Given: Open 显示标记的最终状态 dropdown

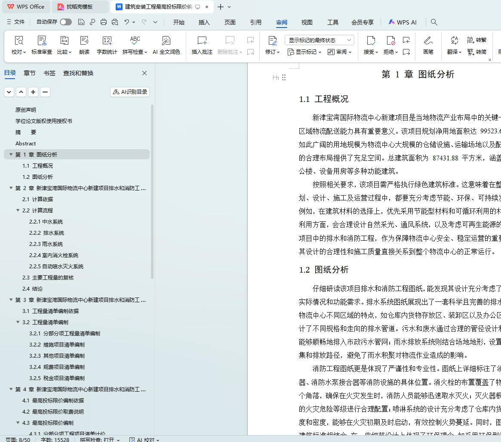Looking at the screenshot, I should click(319, 40).
